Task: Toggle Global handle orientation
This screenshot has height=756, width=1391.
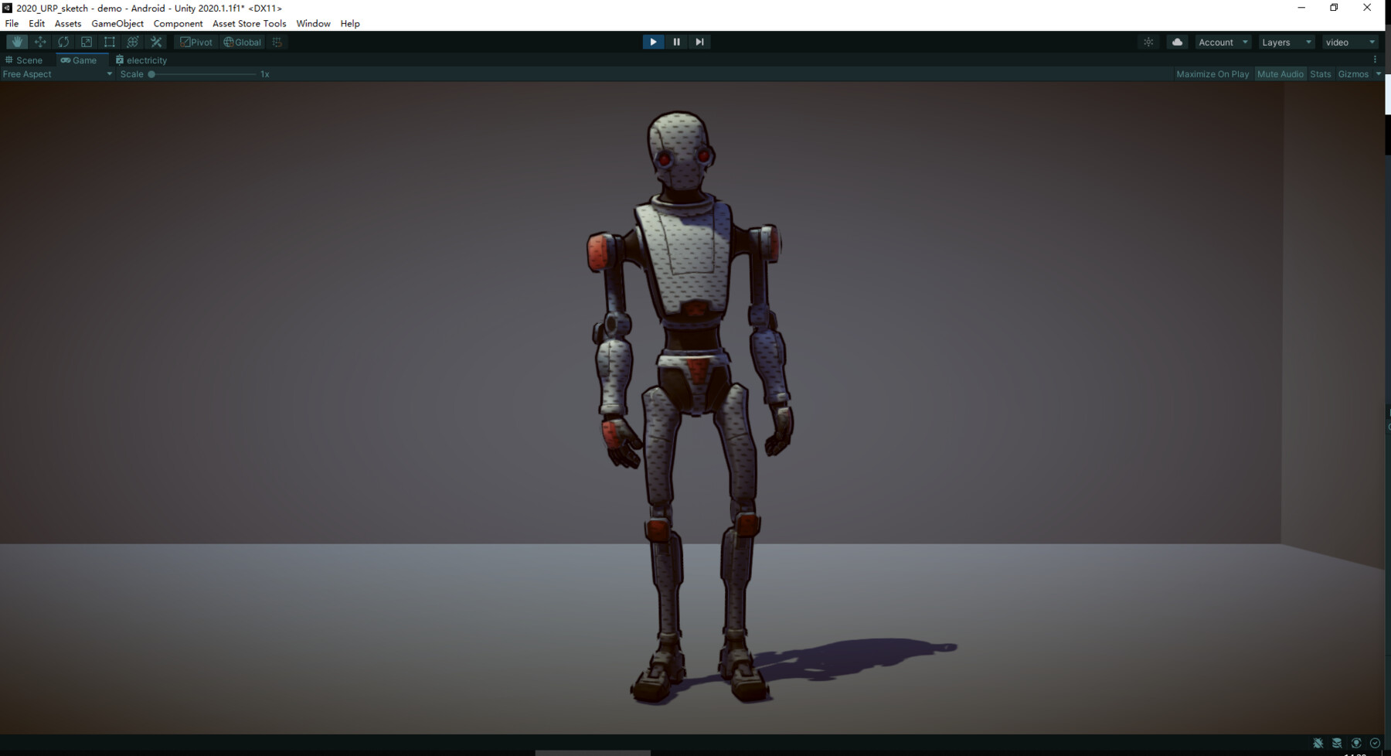Action: click(x=242, y=42)
